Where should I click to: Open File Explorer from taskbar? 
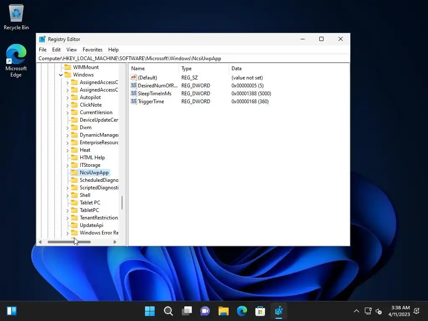coord(223,311)
